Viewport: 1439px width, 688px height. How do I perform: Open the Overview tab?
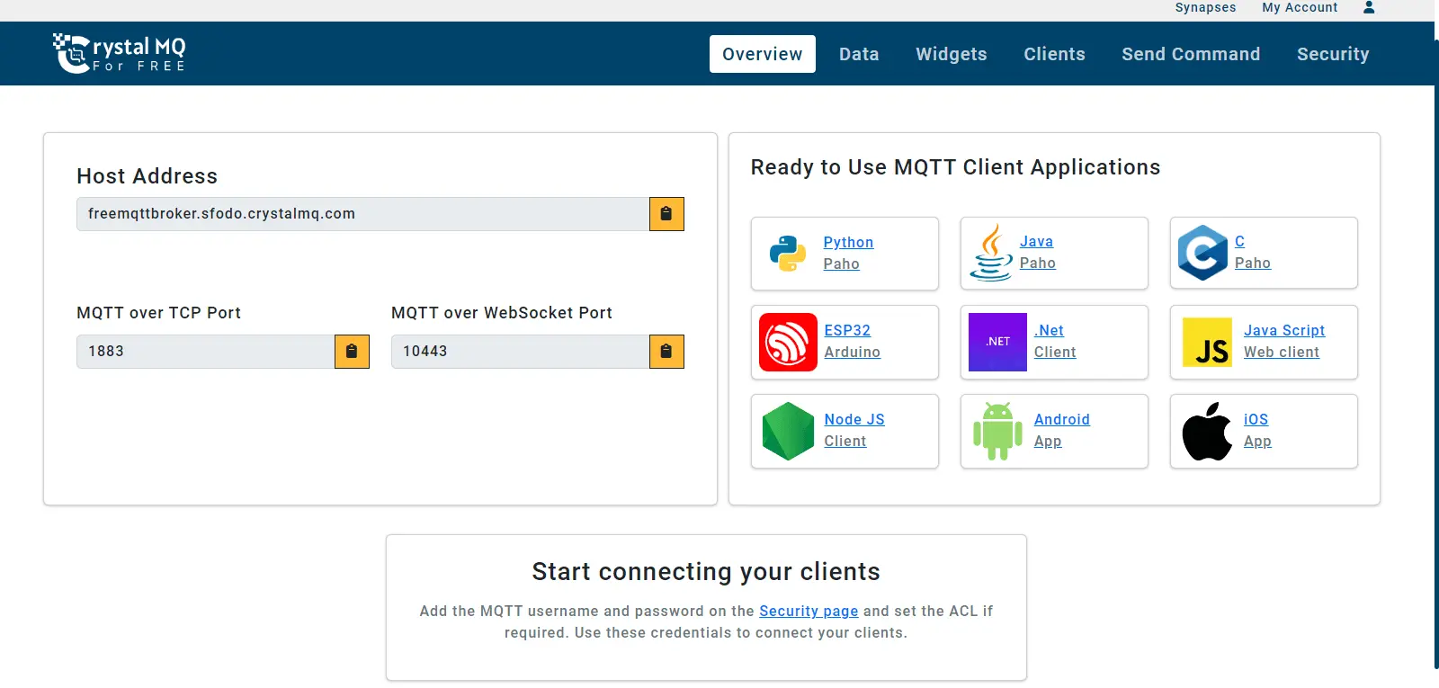[x=763, y=54]
